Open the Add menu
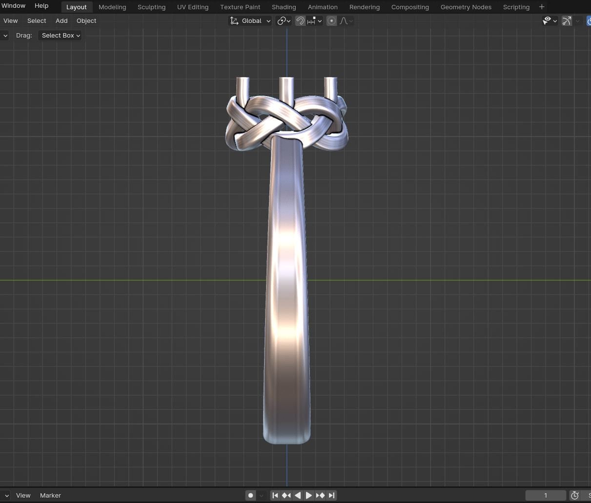Viewport: 591px width, 503px height. (61, 20)
